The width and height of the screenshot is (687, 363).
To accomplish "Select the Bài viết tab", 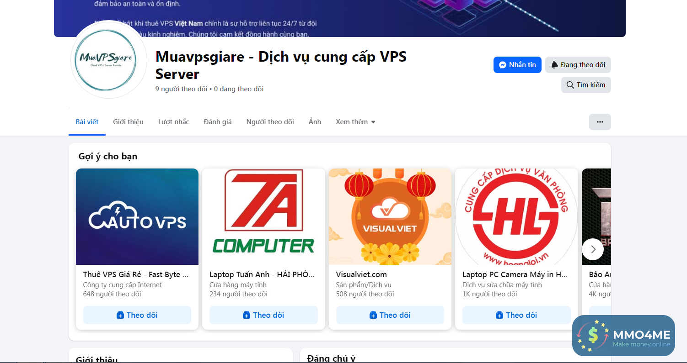I will coord(87,122).
